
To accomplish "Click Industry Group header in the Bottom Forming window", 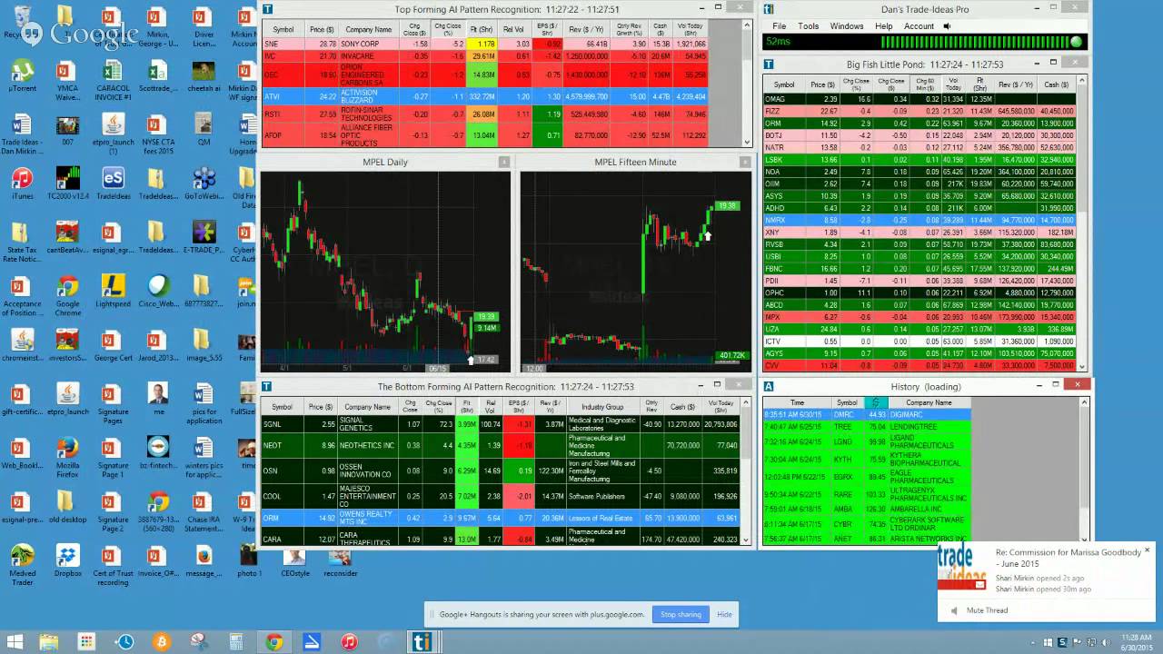I will (x=602, y=407).
